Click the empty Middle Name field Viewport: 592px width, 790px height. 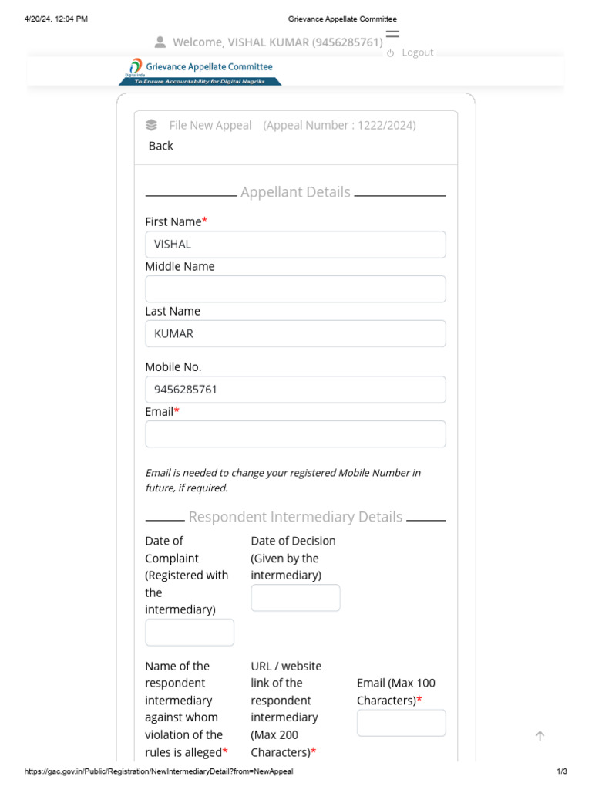295,289
